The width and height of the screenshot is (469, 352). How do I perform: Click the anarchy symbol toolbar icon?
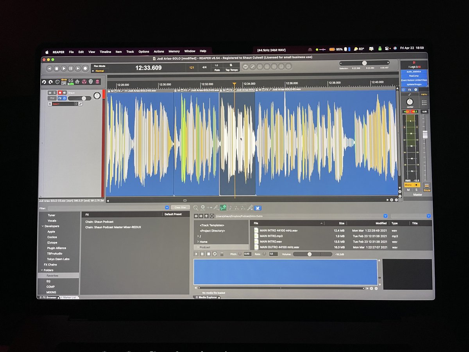point(77,82)
